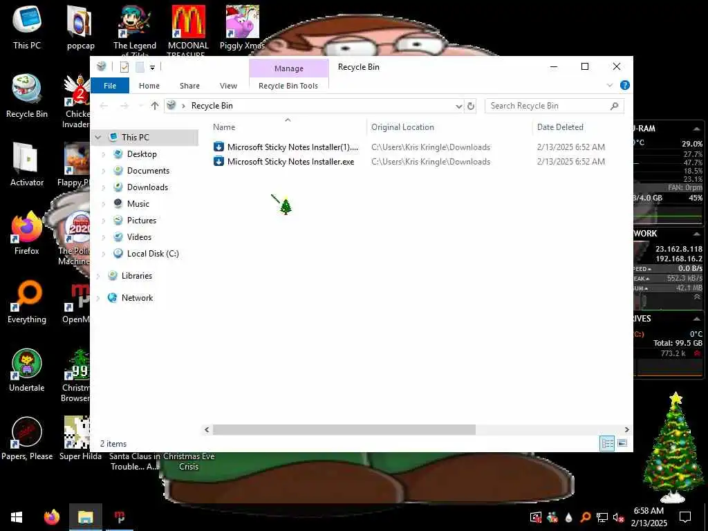Image resolution: width=708 pixels, height=531 pixels.
Task: Open the Recycle Bin Tools tab
Action: click(x=288, y=86)
